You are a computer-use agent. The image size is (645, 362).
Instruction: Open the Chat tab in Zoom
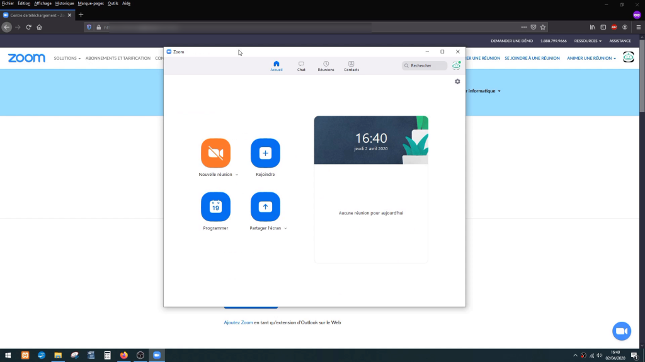tap(301, 66)
